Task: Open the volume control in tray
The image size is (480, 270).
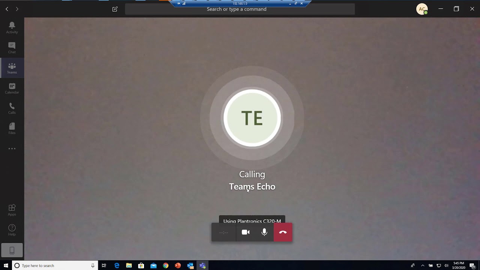Action: tap(446, 265)
